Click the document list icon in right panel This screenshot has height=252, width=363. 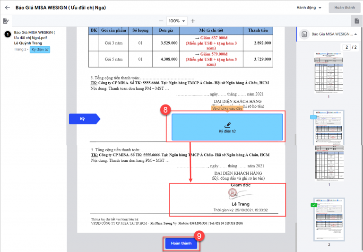[x=304, y=35]
